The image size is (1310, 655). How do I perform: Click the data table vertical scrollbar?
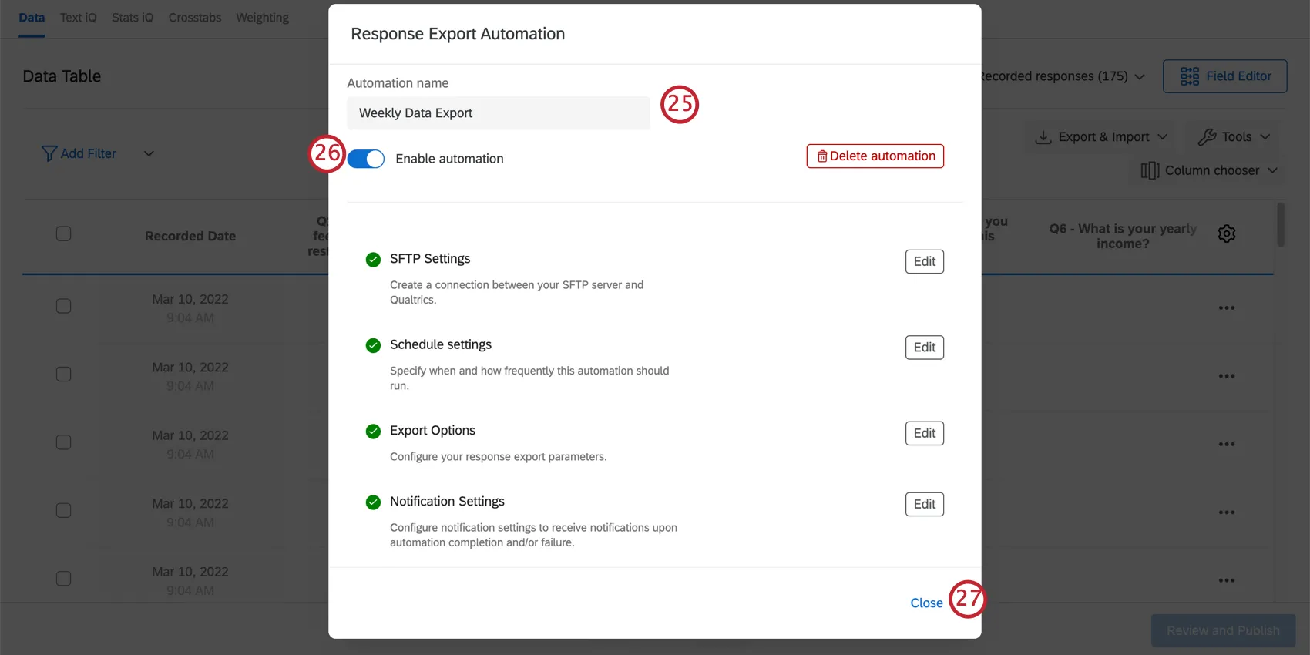[1281, 225]
